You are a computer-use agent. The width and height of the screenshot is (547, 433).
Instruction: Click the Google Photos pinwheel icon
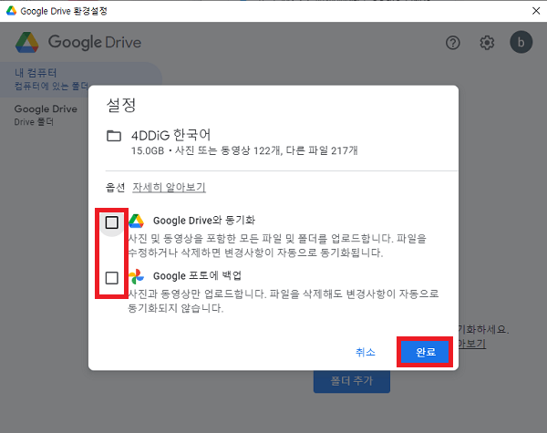coord(137,276)
